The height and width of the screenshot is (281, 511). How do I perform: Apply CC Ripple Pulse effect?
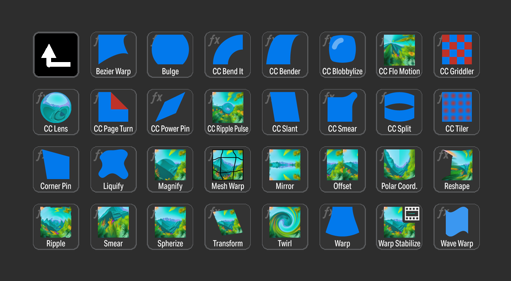(227, 112)
